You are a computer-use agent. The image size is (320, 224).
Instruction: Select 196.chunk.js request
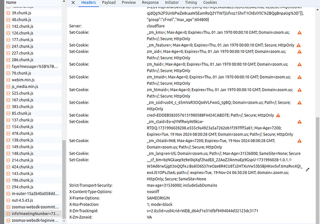pos(33,180)
